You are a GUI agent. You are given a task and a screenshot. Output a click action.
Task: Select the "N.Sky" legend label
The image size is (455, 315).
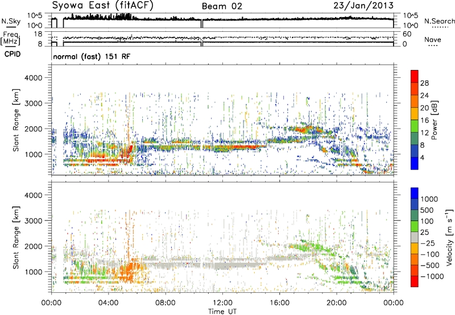[x=11, y=21]
